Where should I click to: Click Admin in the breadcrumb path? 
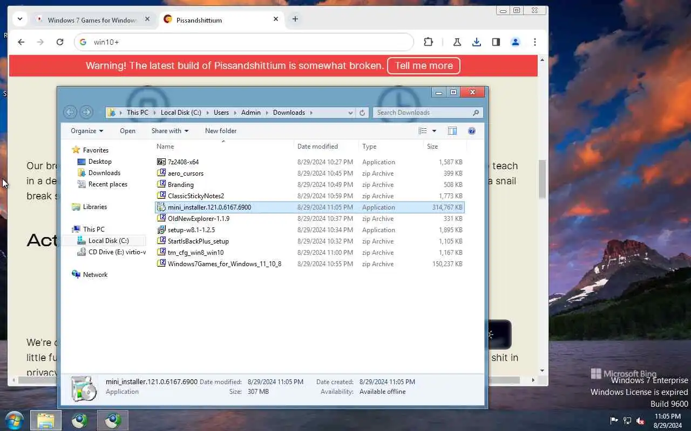click(251, 113)
